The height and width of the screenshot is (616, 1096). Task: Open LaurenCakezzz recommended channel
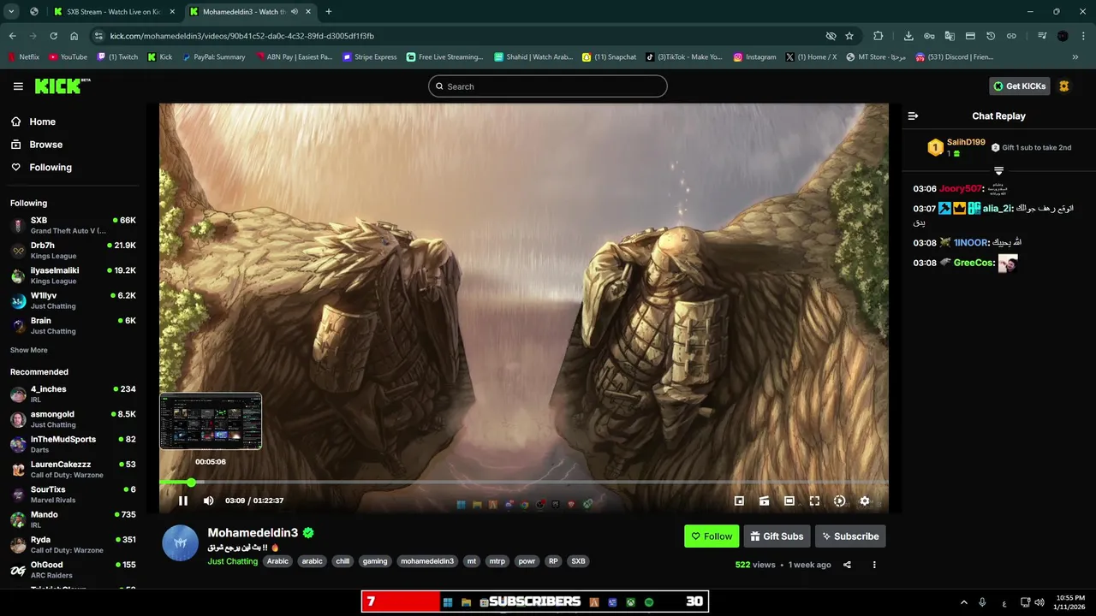click(72, 469)
